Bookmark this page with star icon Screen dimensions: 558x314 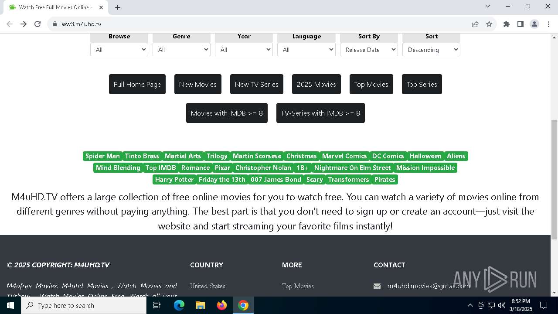coord(489,24)
